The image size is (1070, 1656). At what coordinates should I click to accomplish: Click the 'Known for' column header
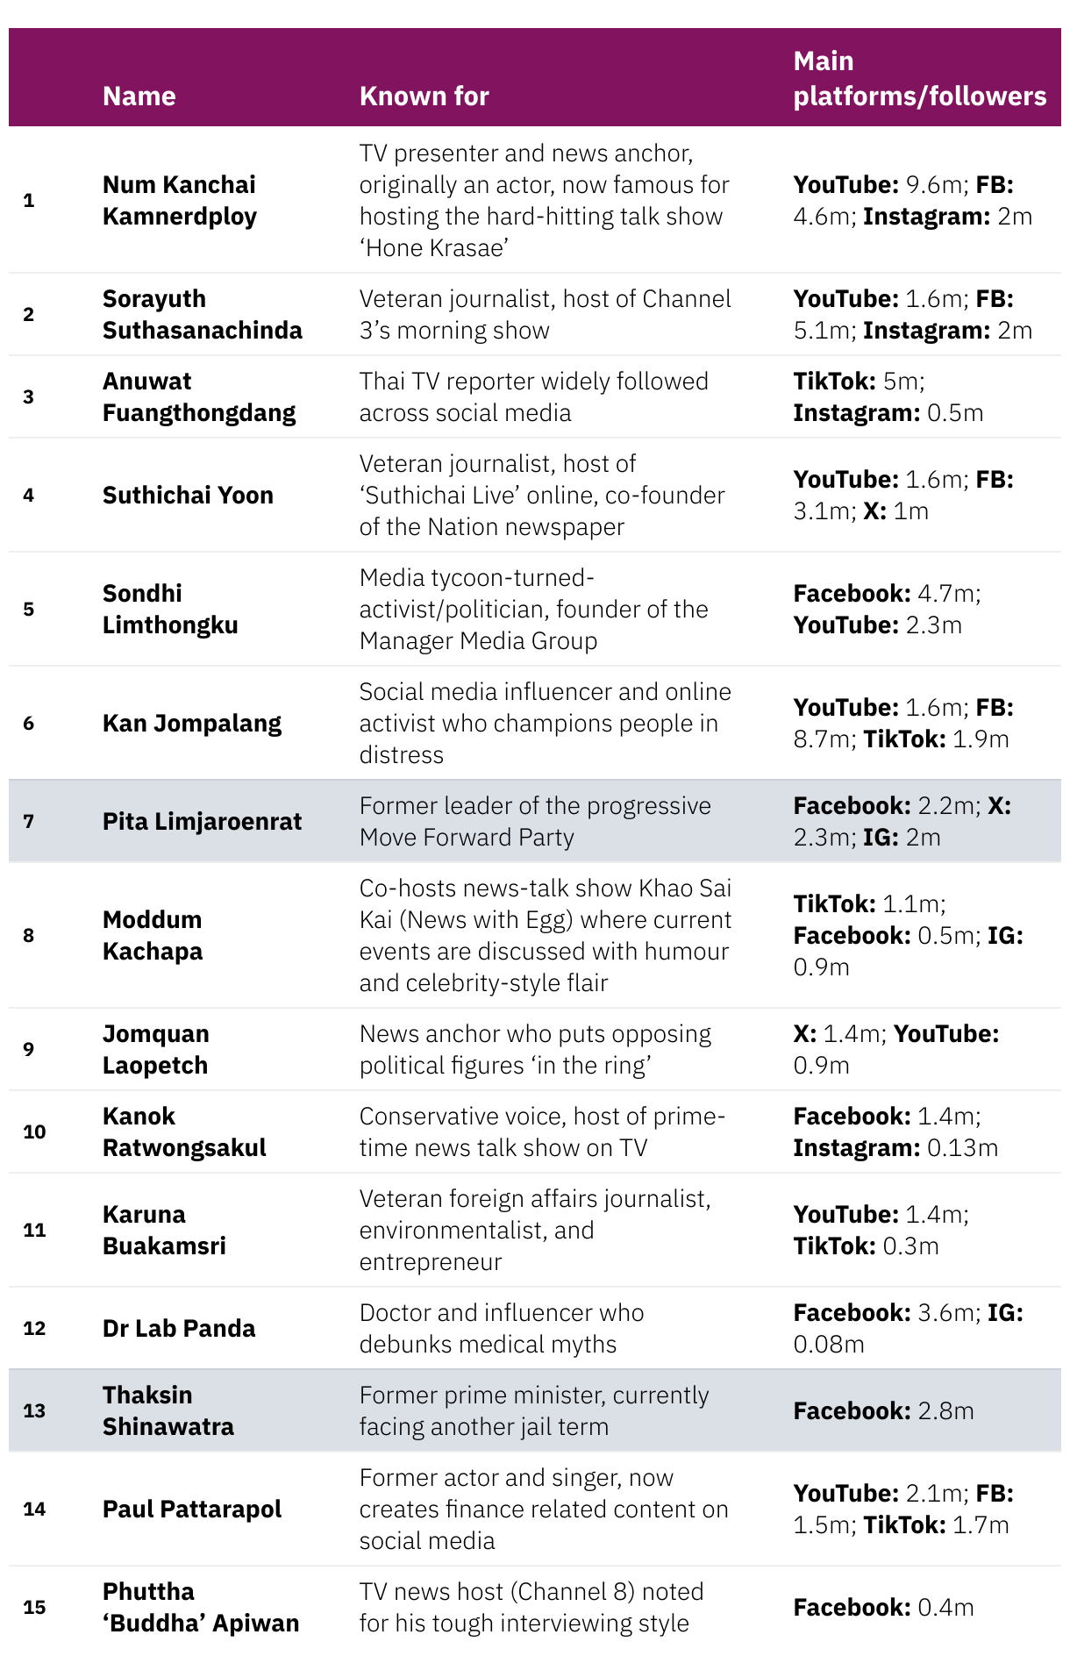(424, 96)
